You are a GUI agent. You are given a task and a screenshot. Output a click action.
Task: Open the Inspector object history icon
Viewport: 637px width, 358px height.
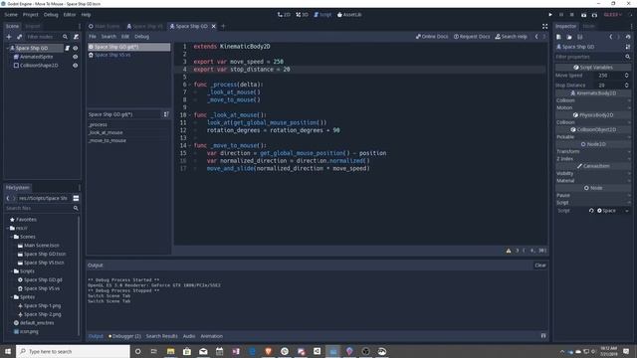point(628,37)
